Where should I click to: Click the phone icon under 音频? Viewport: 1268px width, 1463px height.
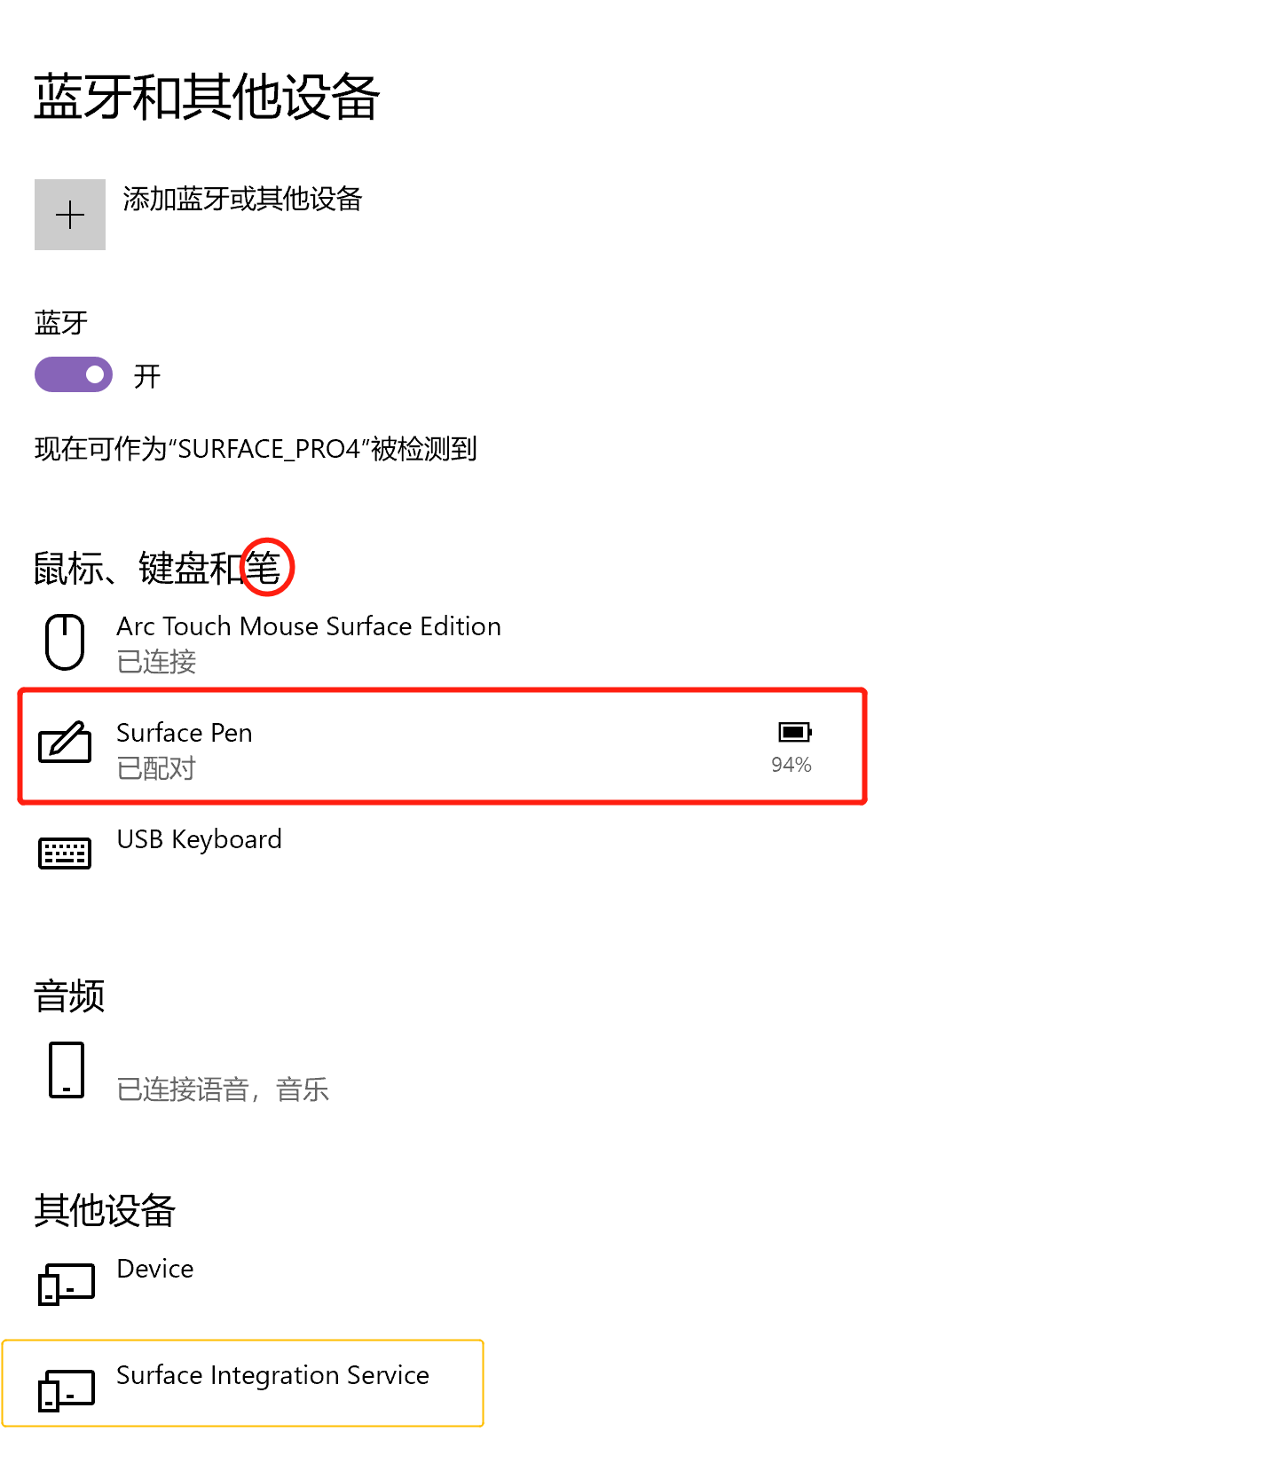[x=67, y=1070]
